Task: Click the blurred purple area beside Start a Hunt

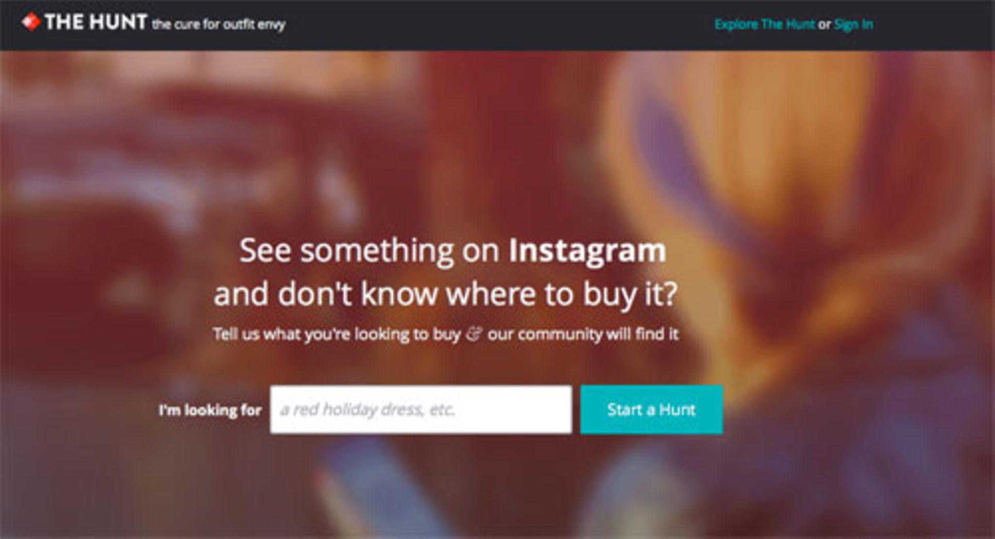Action: 850,409
